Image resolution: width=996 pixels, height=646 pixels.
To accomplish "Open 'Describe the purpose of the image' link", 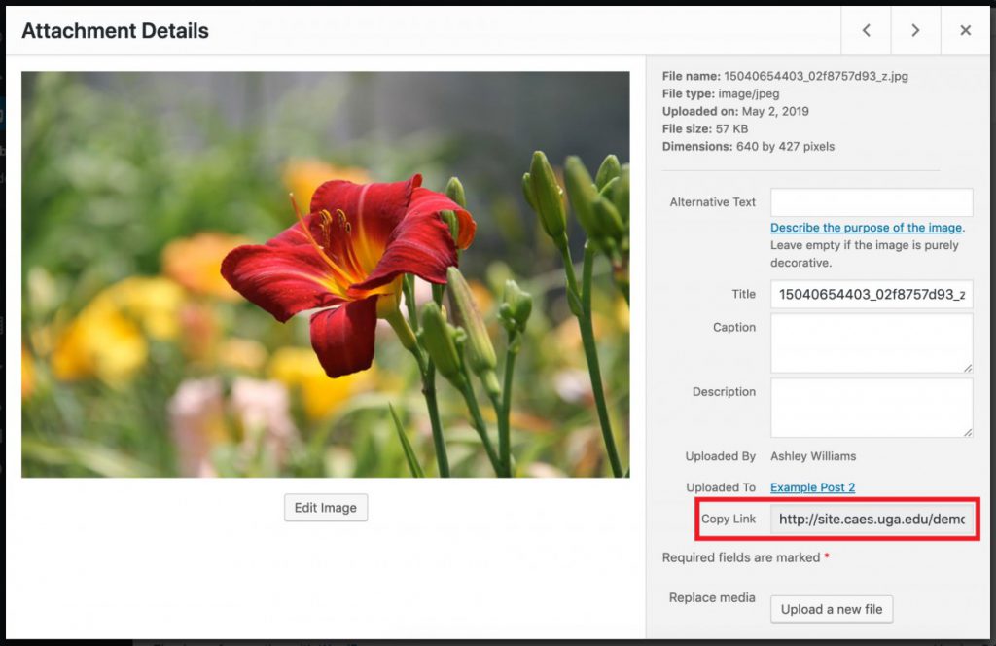I will (867, 228).
